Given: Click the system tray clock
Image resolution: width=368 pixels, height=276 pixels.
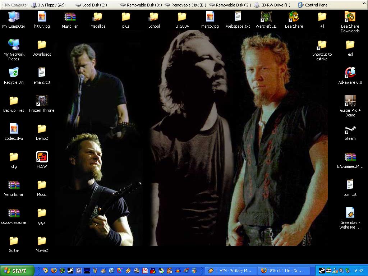Looking at the screenshot, I should point(358,271).
